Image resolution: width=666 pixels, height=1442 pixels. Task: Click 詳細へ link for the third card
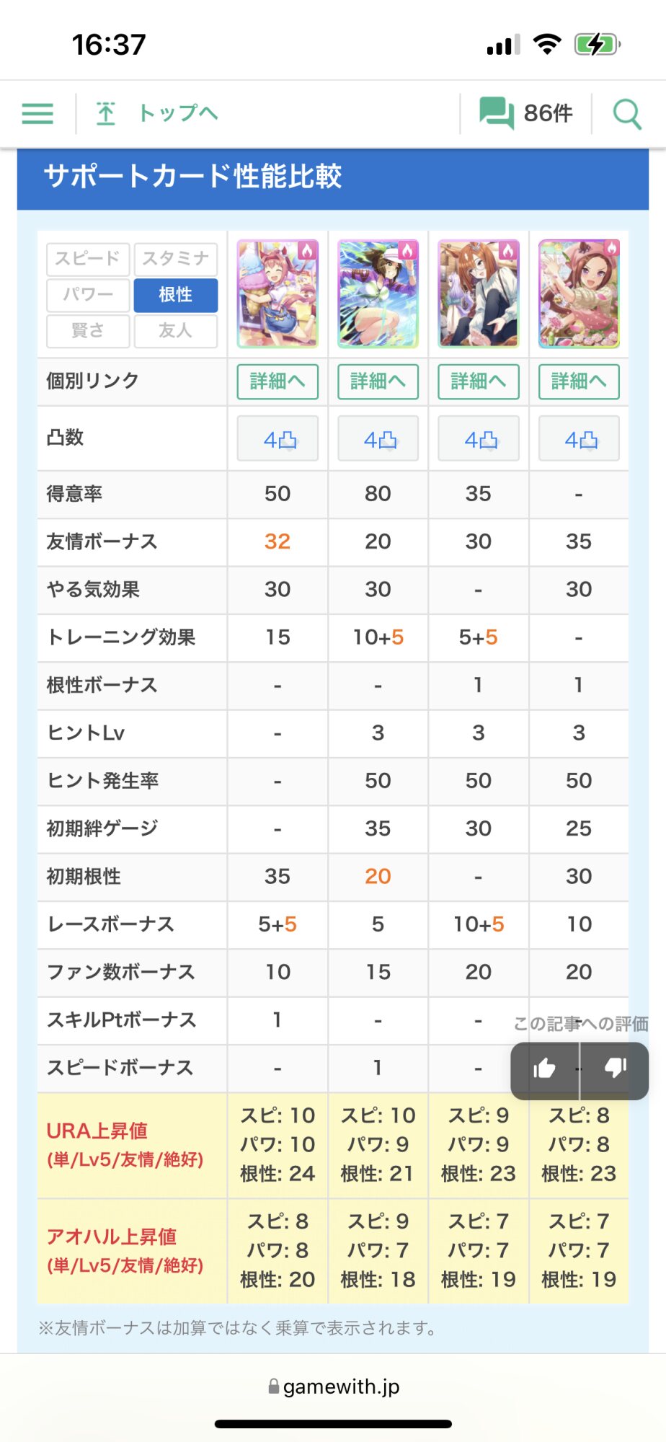478,381
